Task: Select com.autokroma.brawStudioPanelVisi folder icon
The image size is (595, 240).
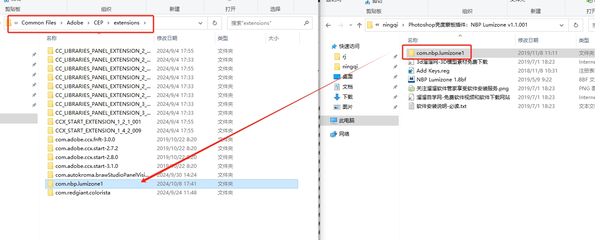Action: pyautogui.click(x=51, y=175)
